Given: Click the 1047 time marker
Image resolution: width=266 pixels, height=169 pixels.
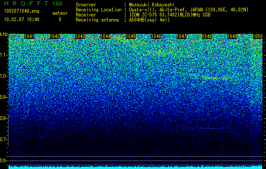Looking at the screenshot, I should [182, 36].
